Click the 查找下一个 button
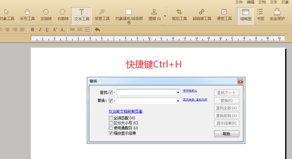This screenshot has width=292, height=159. click(226, 93)
